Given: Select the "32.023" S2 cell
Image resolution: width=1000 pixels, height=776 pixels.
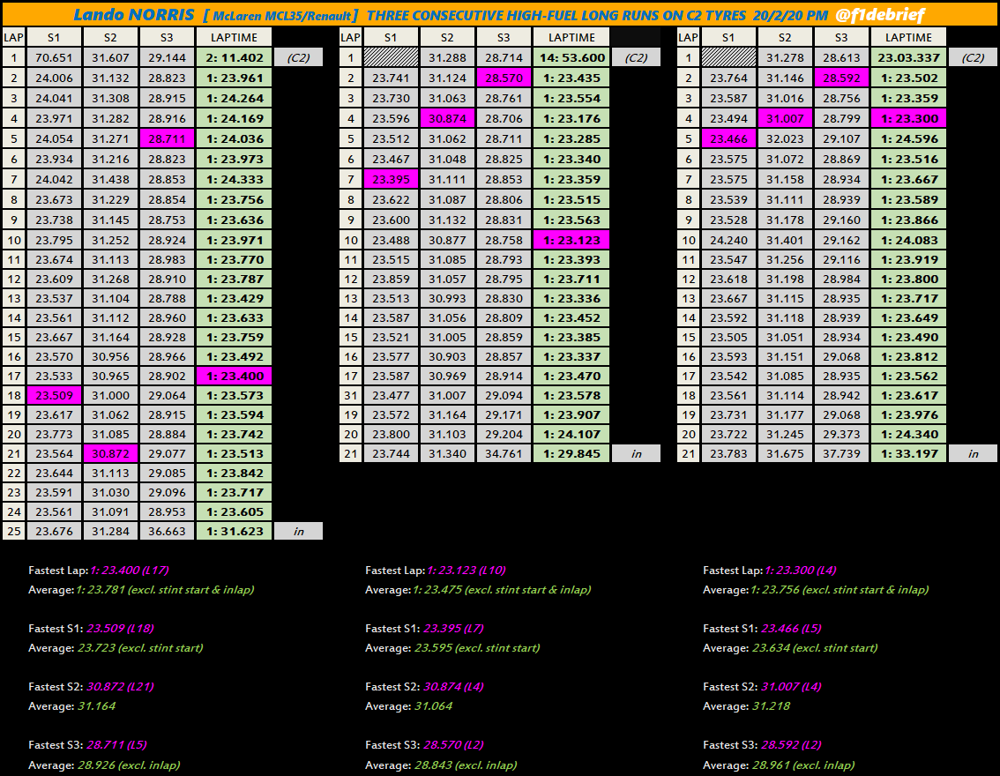Looking at the screenshot, I should click(x=785, y=138).
